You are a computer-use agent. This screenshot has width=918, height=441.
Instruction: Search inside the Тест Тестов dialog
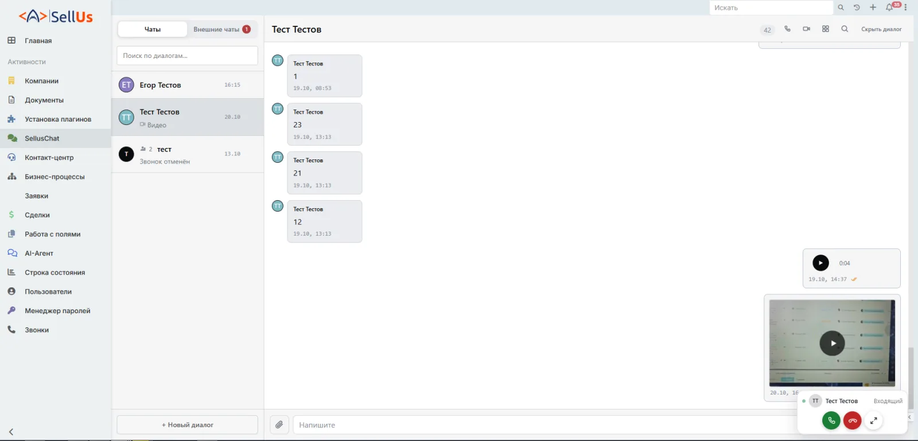(845, 29)
